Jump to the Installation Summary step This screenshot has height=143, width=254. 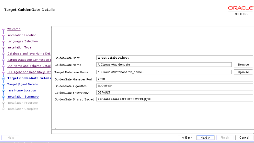pyautogui.click(x=23, y=97)
